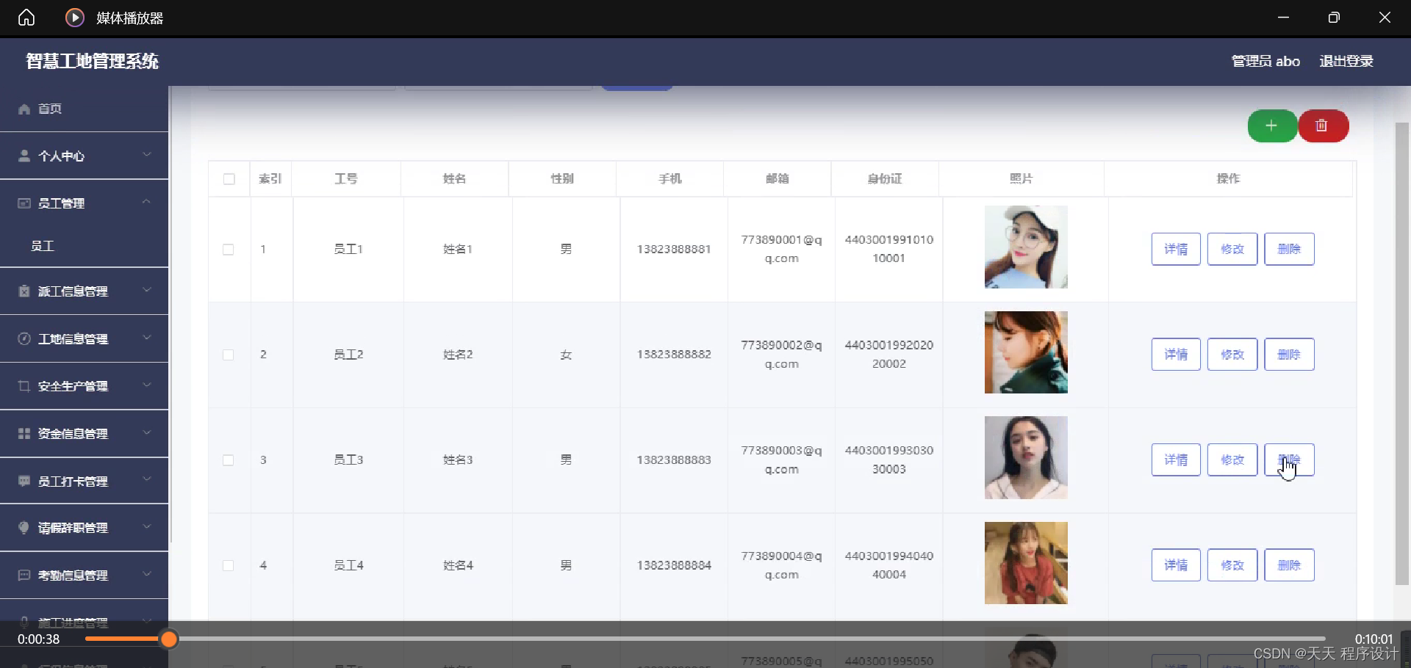This screenshot has width=1411, height=668.
Task: Click the bulb icon beside 请假辞职管理
Action: [24, 527]
